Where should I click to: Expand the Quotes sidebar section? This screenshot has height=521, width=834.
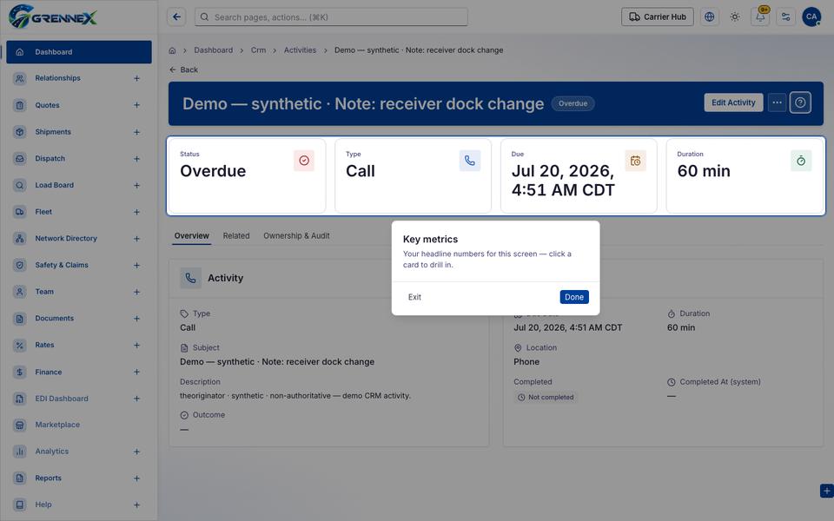click(136, 105)
